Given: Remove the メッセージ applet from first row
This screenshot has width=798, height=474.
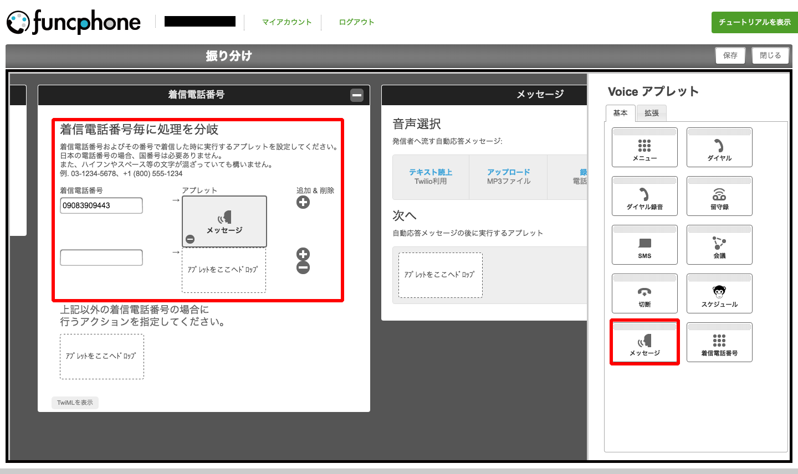Looking at the screenshot, I should click(190, 239).
